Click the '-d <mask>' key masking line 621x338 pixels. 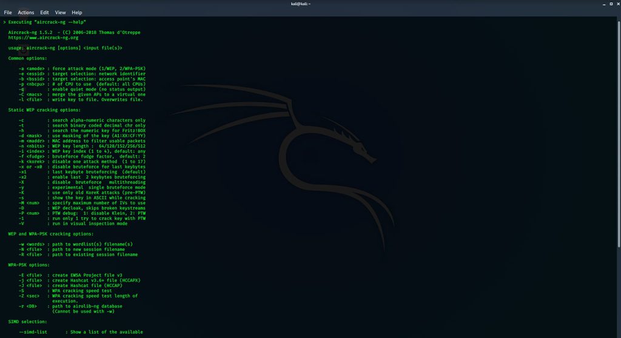pyautogui.click(x=82, y=136)
